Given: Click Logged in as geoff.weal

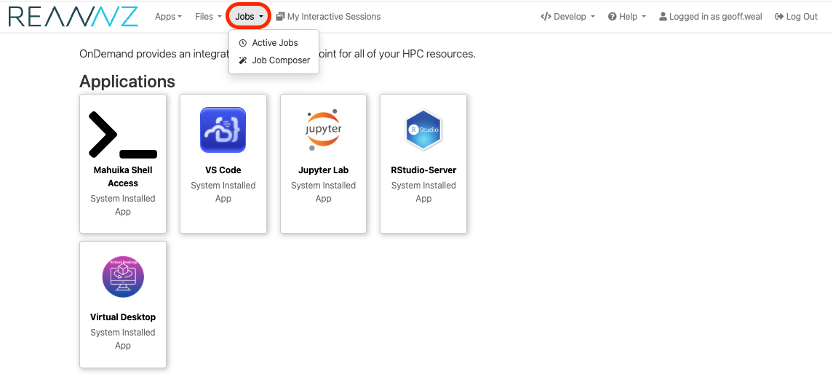Looking at the screenshot, I should tap(711, 17).
